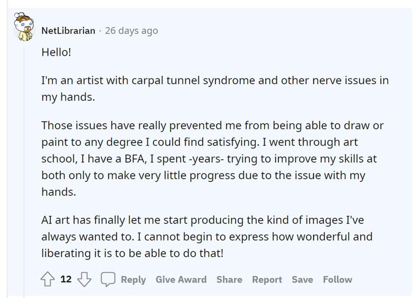Downvote NetLibrarian's comment
The width and height of the screenshot is (418, 298).
[x=83, y=279]
